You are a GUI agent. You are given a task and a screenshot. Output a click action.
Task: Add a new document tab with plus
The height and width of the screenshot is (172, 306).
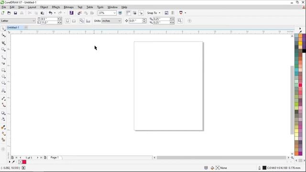(x=26, y=28)
